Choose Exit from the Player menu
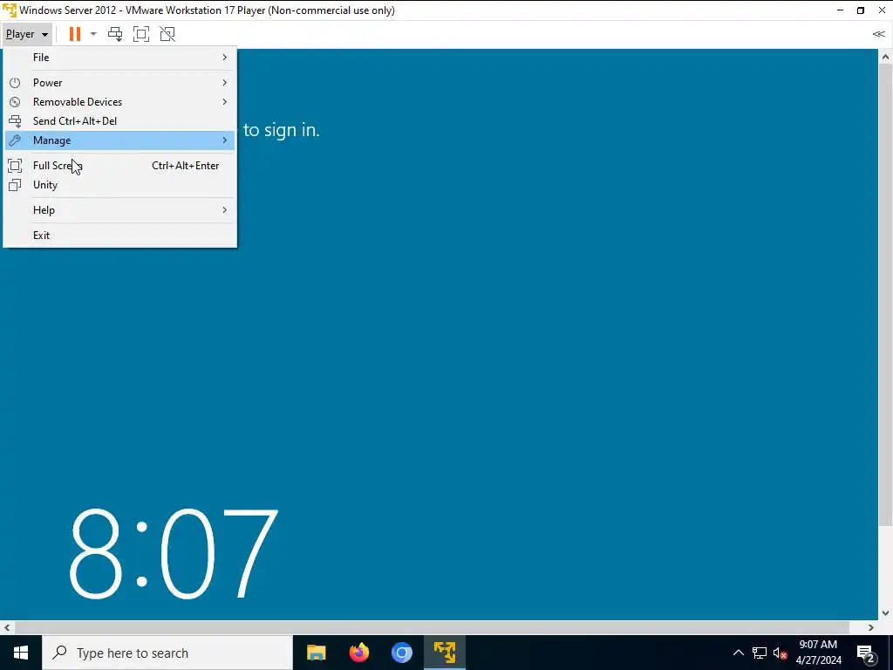Image resolution: width=893 pixels, height=670 pixels. point(119,236)
